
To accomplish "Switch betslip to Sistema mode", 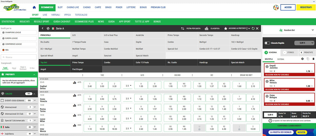I will point(281,59).
